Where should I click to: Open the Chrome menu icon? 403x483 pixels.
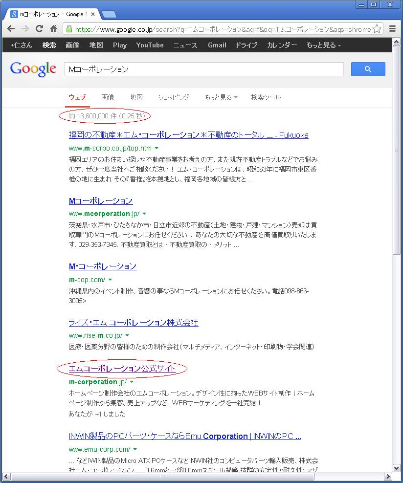pos(392,29)
